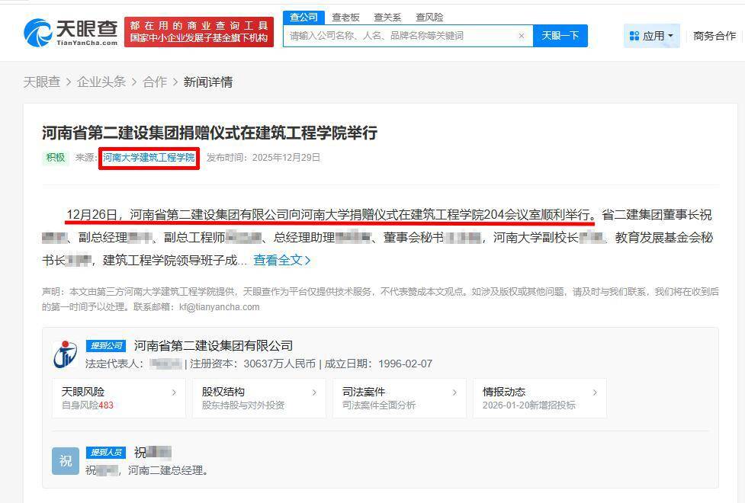The image size is (745, 503).
Task: Click the green 积极 sentiment tag
Action: (54, 158)
